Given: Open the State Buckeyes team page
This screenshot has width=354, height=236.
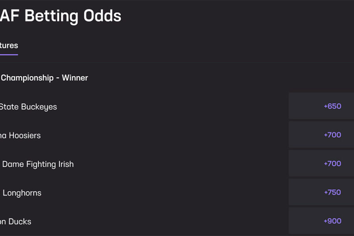Looking at the screenshot, I should click(28, 107).
